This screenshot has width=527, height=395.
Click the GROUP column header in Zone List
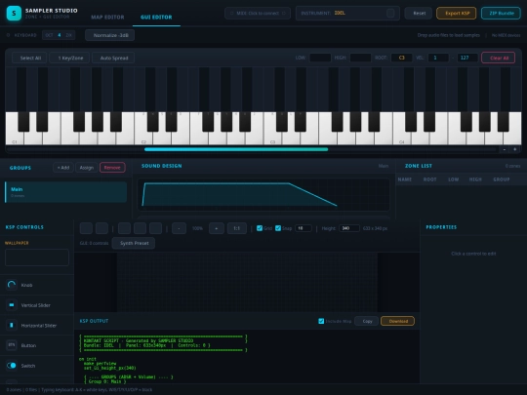pyautogui.click(x=501, y=179)
